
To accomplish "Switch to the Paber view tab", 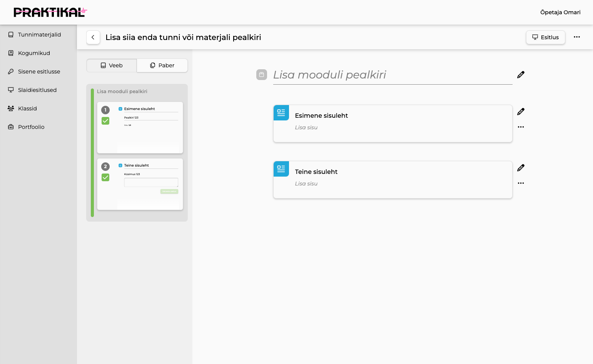I will 162,65.
